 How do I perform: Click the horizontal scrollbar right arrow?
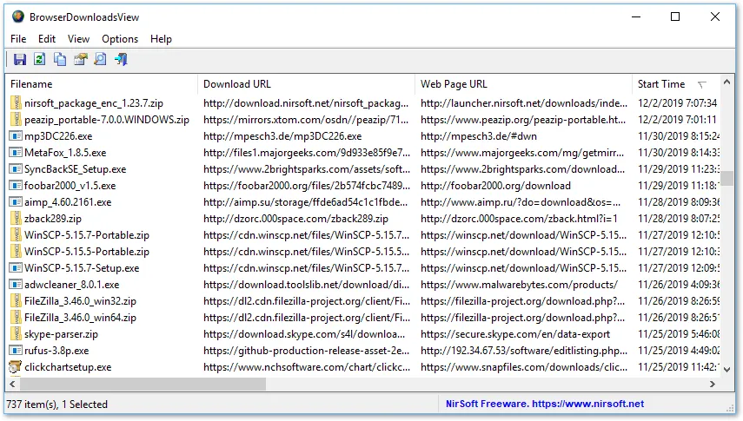[x=713, y=384]
